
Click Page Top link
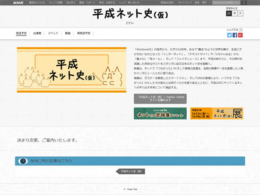pos(132,189)
